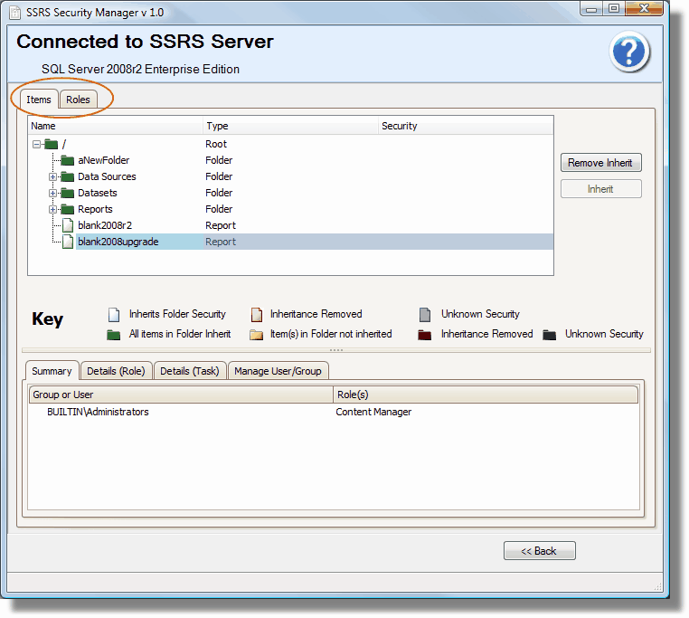
Task: Sort by the Name column header
Action: point(116,126)
